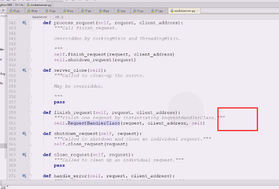Close the t1.py tab
The height and width of the screenshot is (189, 279).
tap(146, 11)
